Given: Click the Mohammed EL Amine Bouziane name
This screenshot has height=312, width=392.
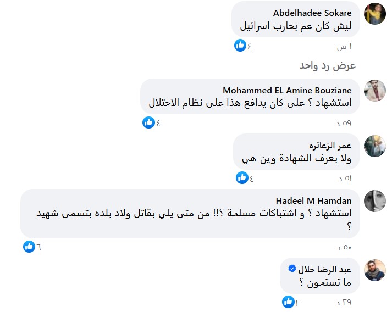Looking at the screenshot, I should click(x=287, y=90).
